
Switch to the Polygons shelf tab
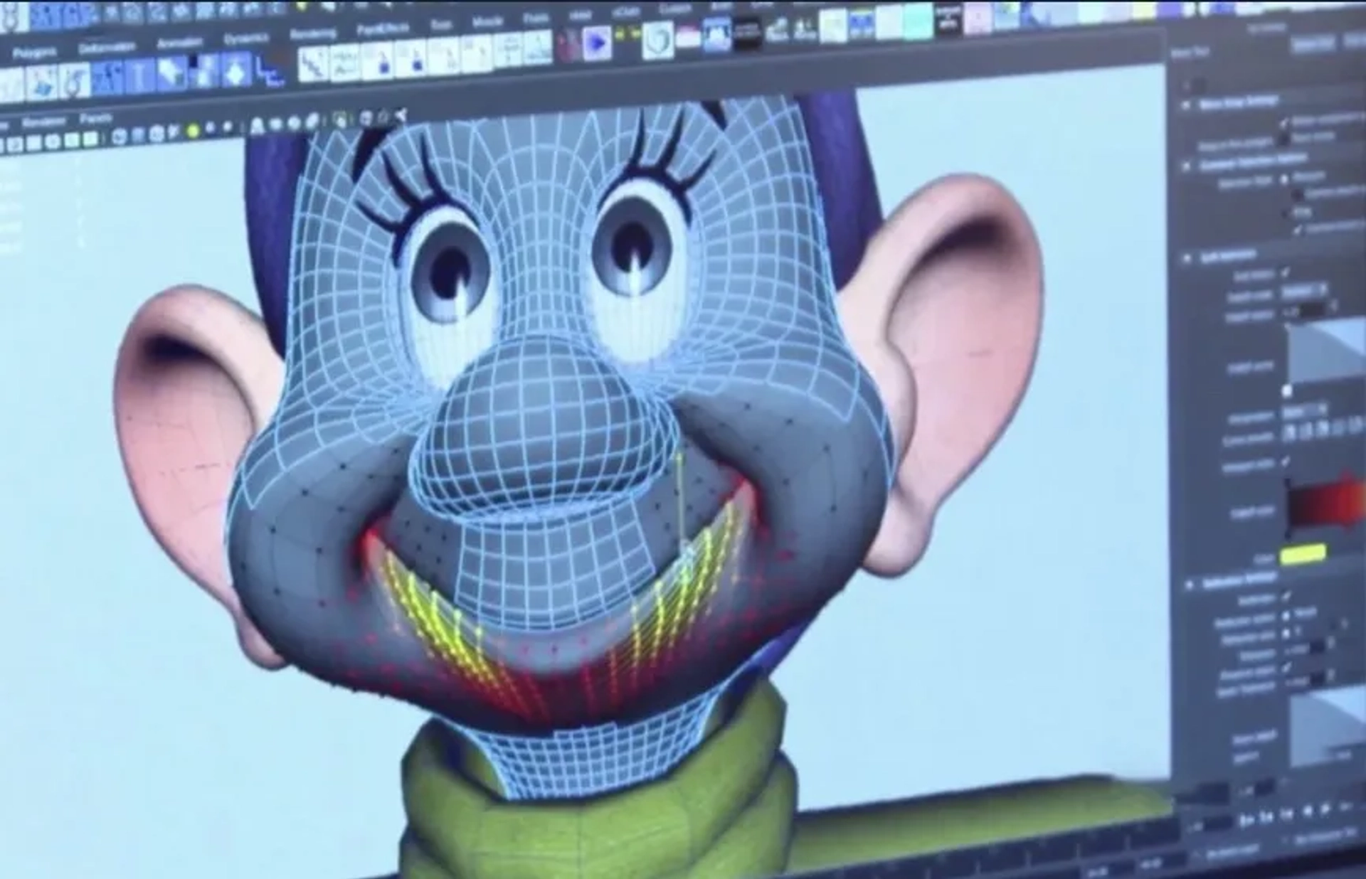pyautogui.click(x=34, y=53)
